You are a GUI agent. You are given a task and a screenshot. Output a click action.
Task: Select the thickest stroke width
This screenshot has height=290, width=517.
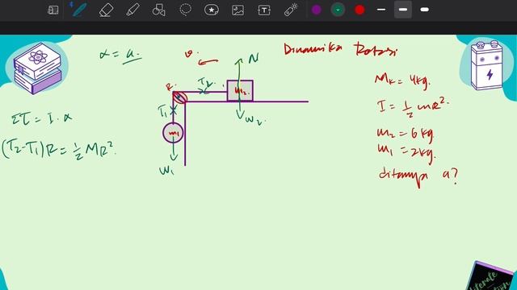coord(425,10)
